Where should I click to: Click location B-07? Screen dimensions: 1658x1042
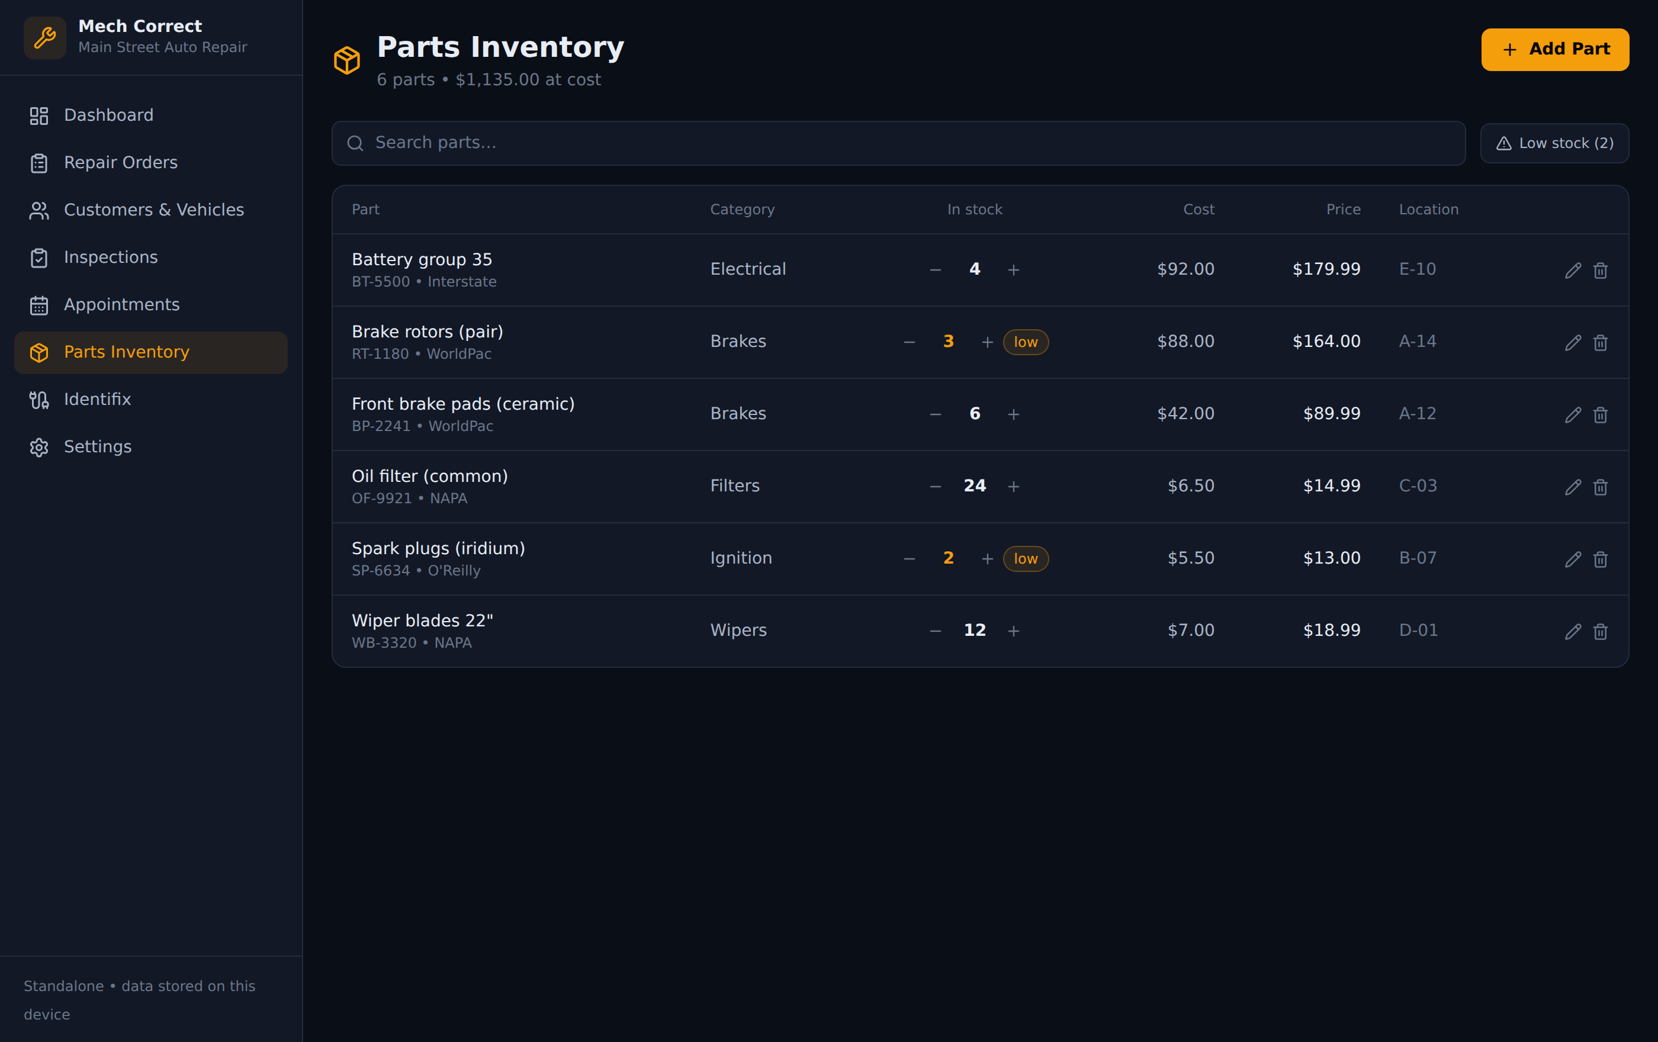pyautogui.click(x=1418, y=558)
